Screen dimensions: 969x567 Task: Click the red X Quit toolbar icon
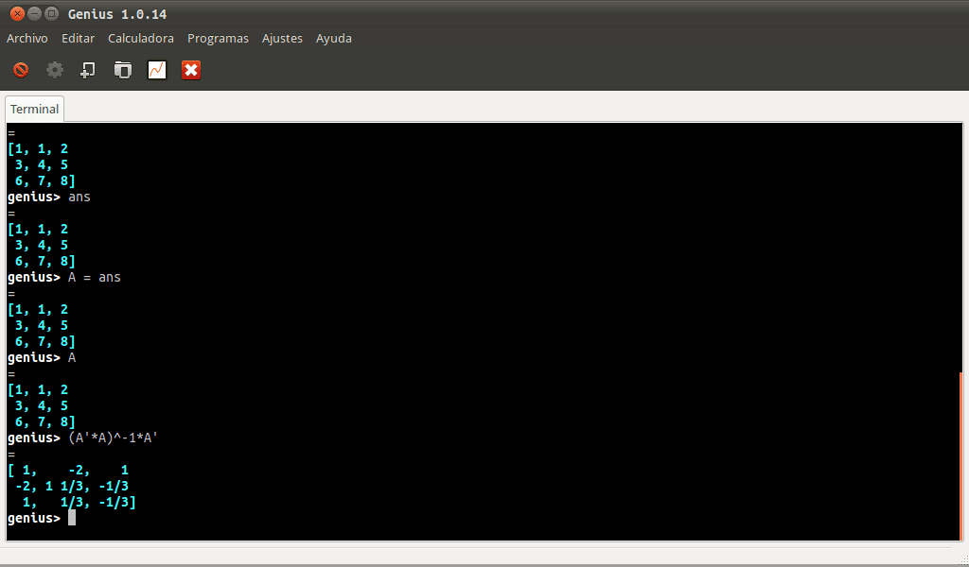click(x=191, y=70)
